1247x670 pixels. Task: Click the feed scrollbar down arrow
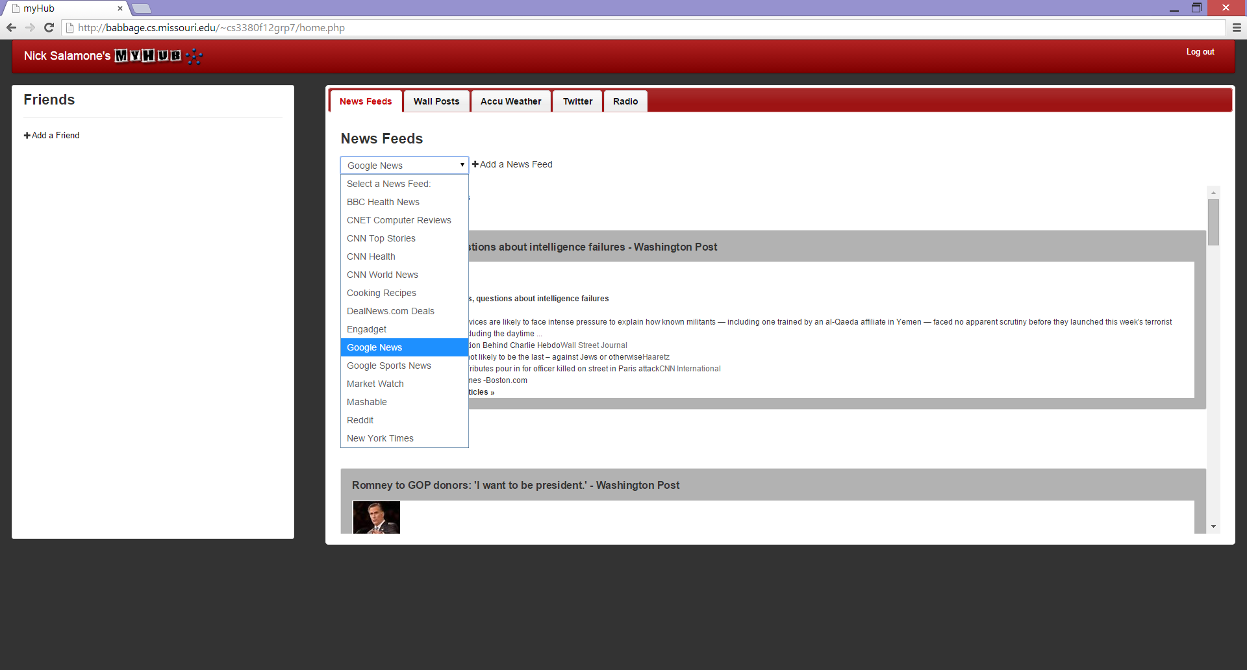1213,527
